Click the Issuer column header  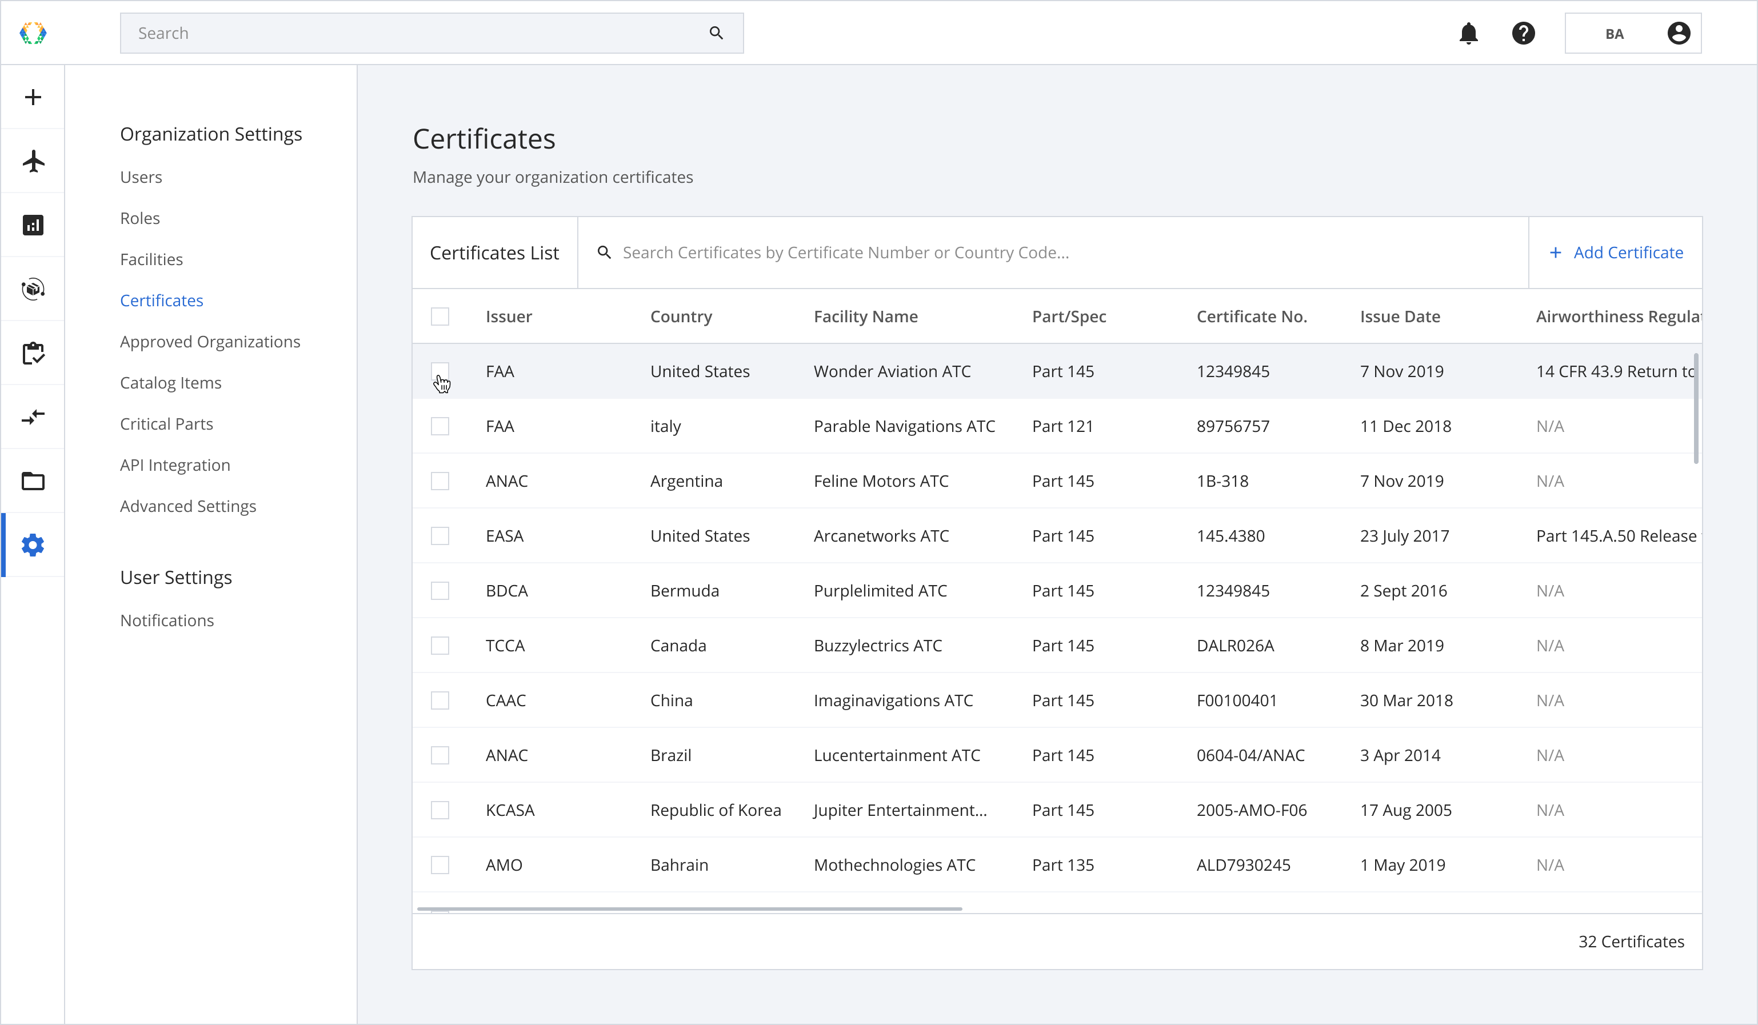point(509,317)
